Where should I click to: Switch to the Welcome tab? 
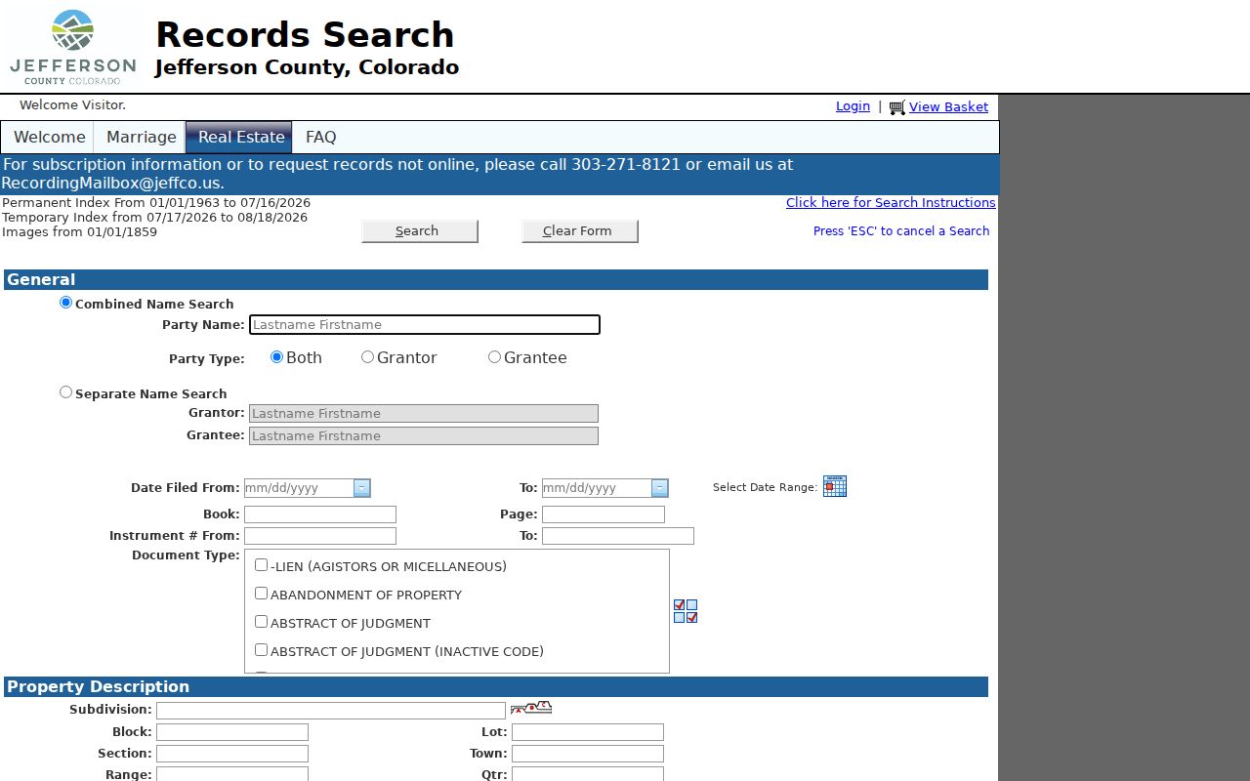pos(49,138)
